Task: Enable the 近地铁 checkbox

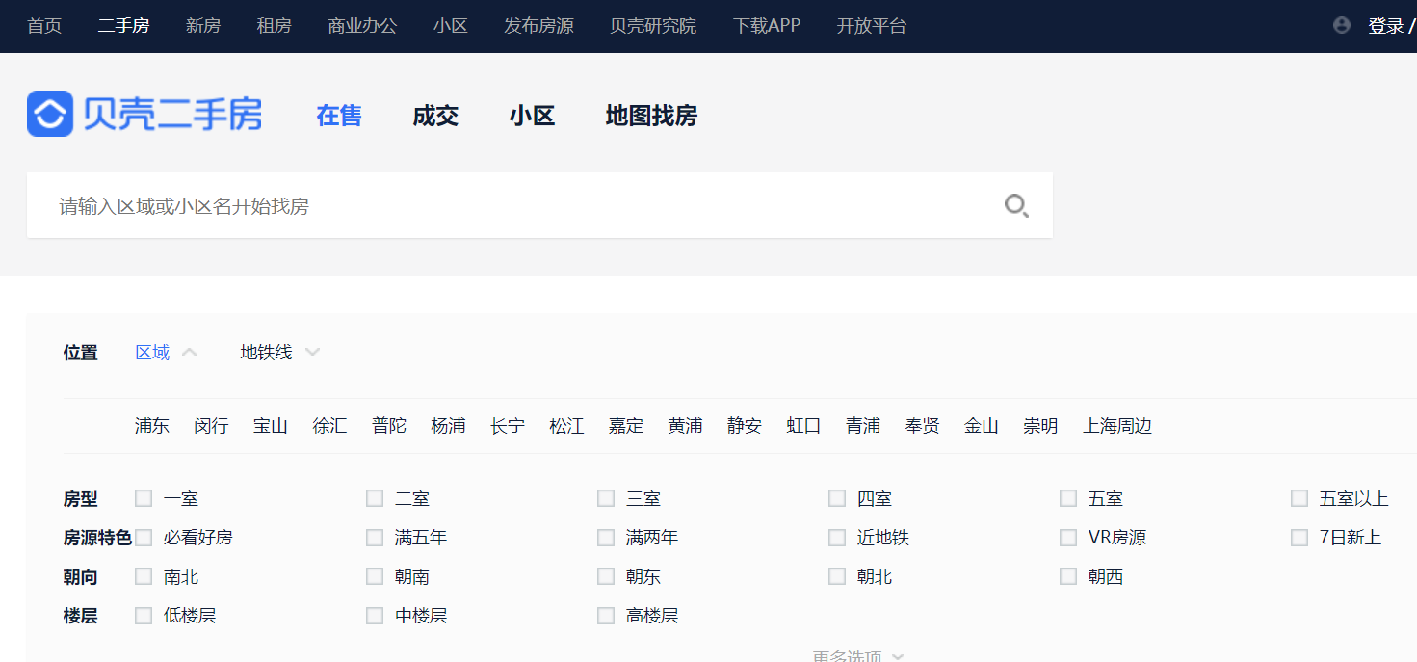Action: click(x=837, y=537)
